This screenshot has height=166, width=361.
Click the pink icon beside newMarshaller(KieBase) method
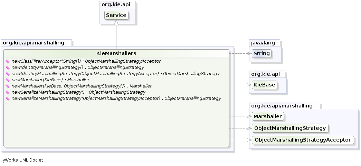[x=8, y=80]
